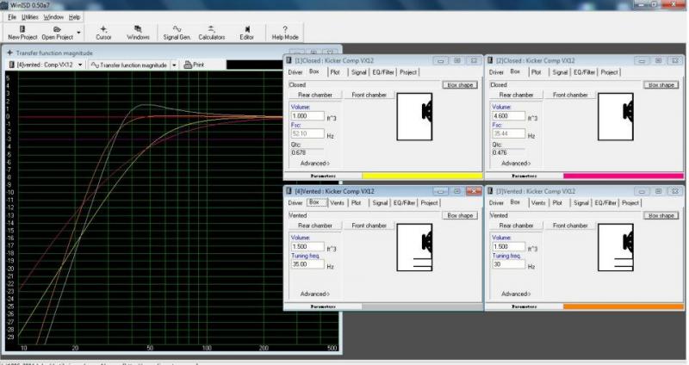Print the transfer function graph
Image resolution: width=689 pixels, height=365 pixels.
coord(193,65)
